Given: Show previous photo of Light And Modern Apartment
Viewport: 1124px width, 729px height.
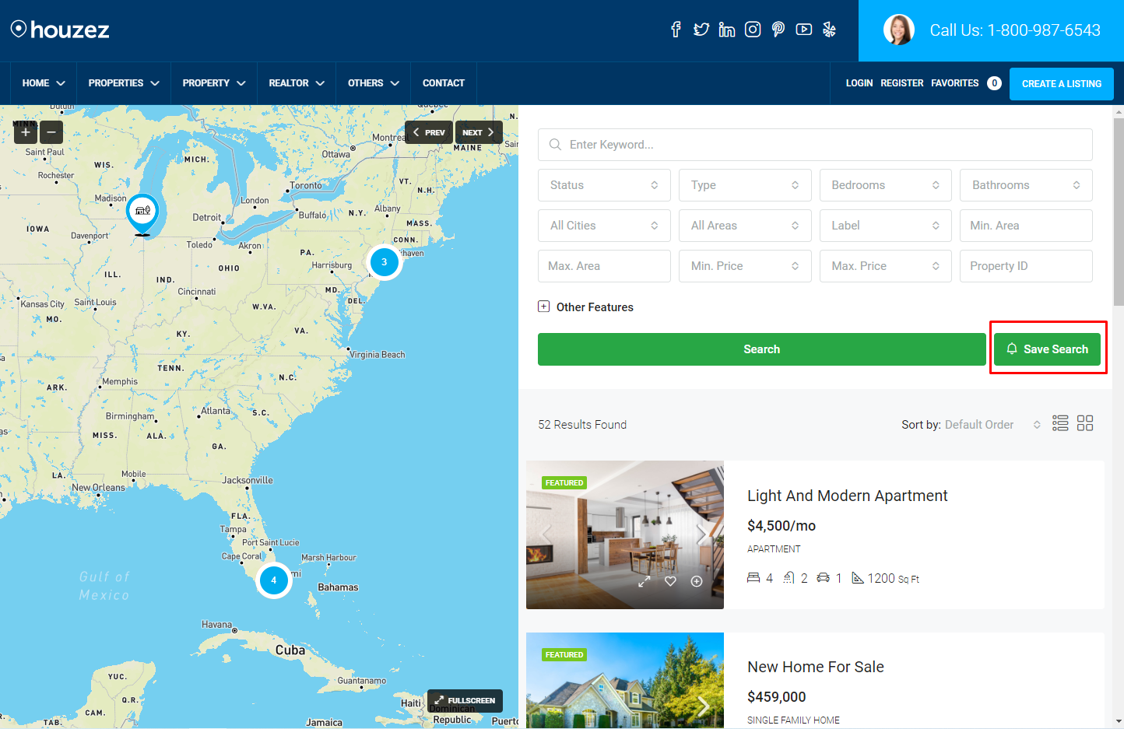Looking at the screenshot, I should tap(546, 534).
